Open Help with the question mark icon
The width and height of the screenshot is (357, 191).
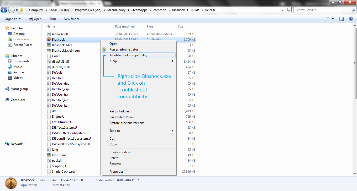pos(351,19)
